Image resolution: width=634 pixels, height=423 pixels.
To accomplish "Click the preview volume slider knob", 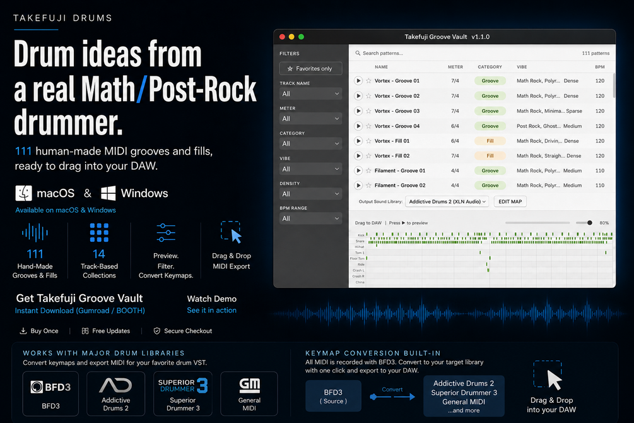I will [589, 223].
